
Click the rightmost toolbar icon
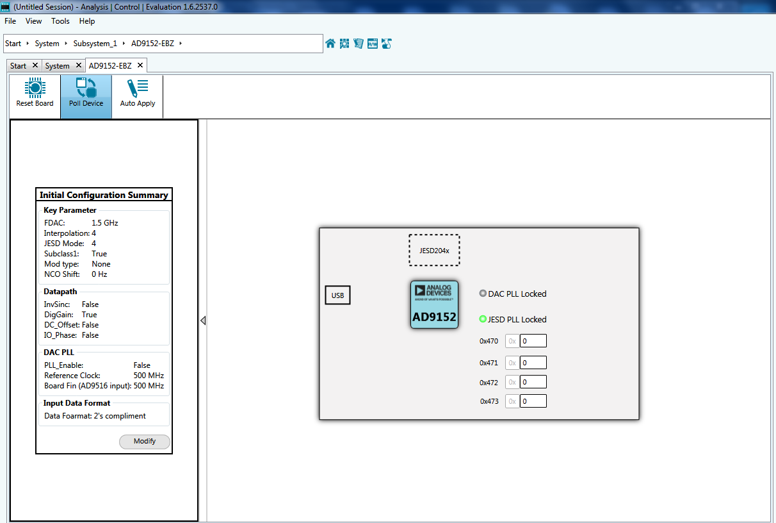(387, 44)
